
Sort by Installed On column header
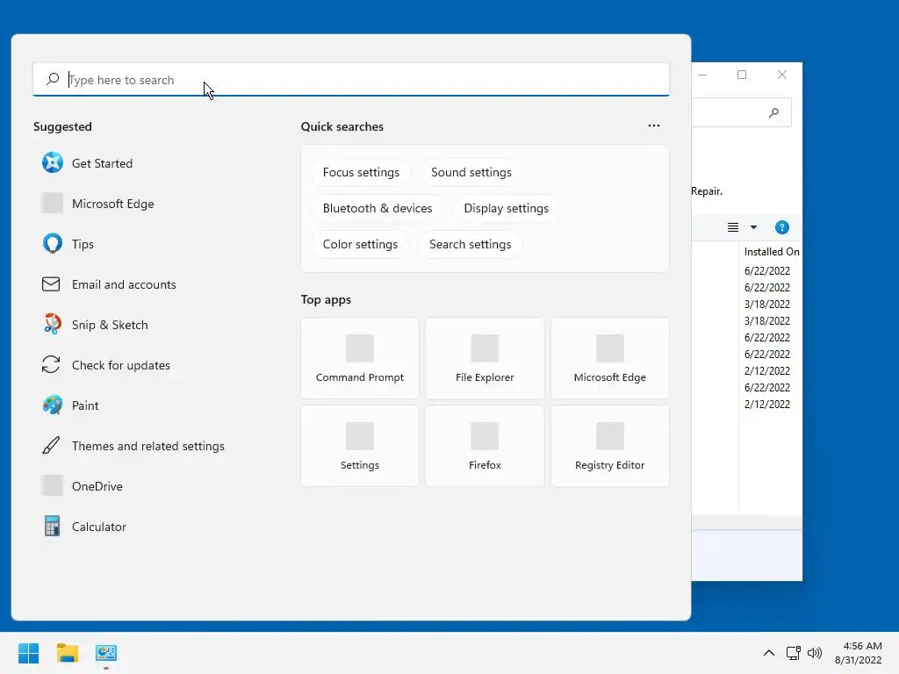(x=771, y=252)
